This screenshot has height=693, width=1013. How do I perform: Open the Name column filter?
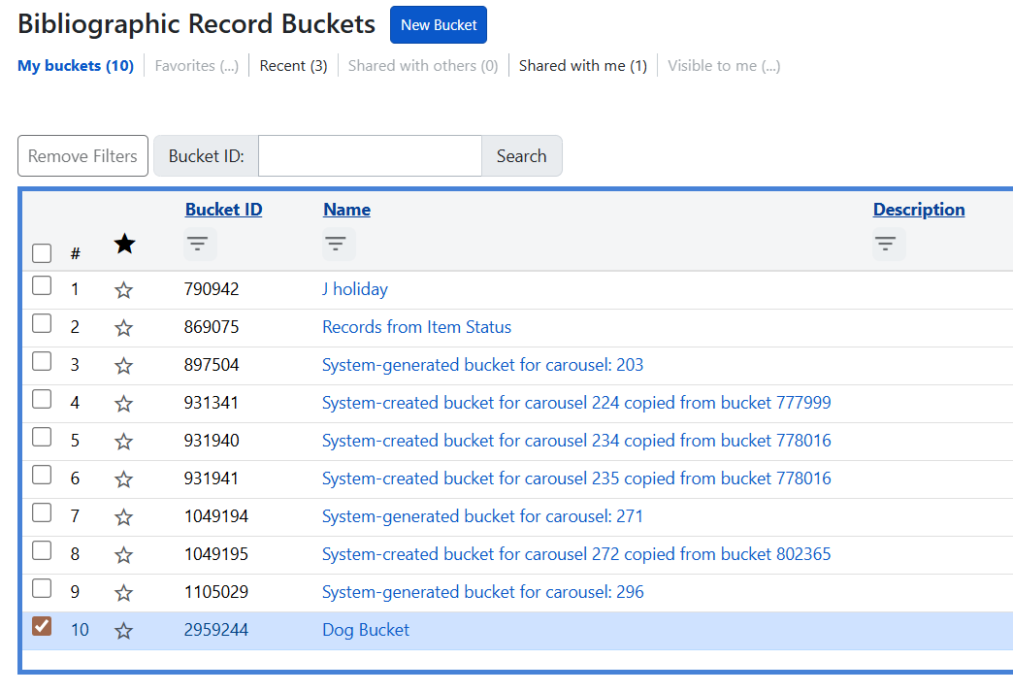tap(338, 244)
